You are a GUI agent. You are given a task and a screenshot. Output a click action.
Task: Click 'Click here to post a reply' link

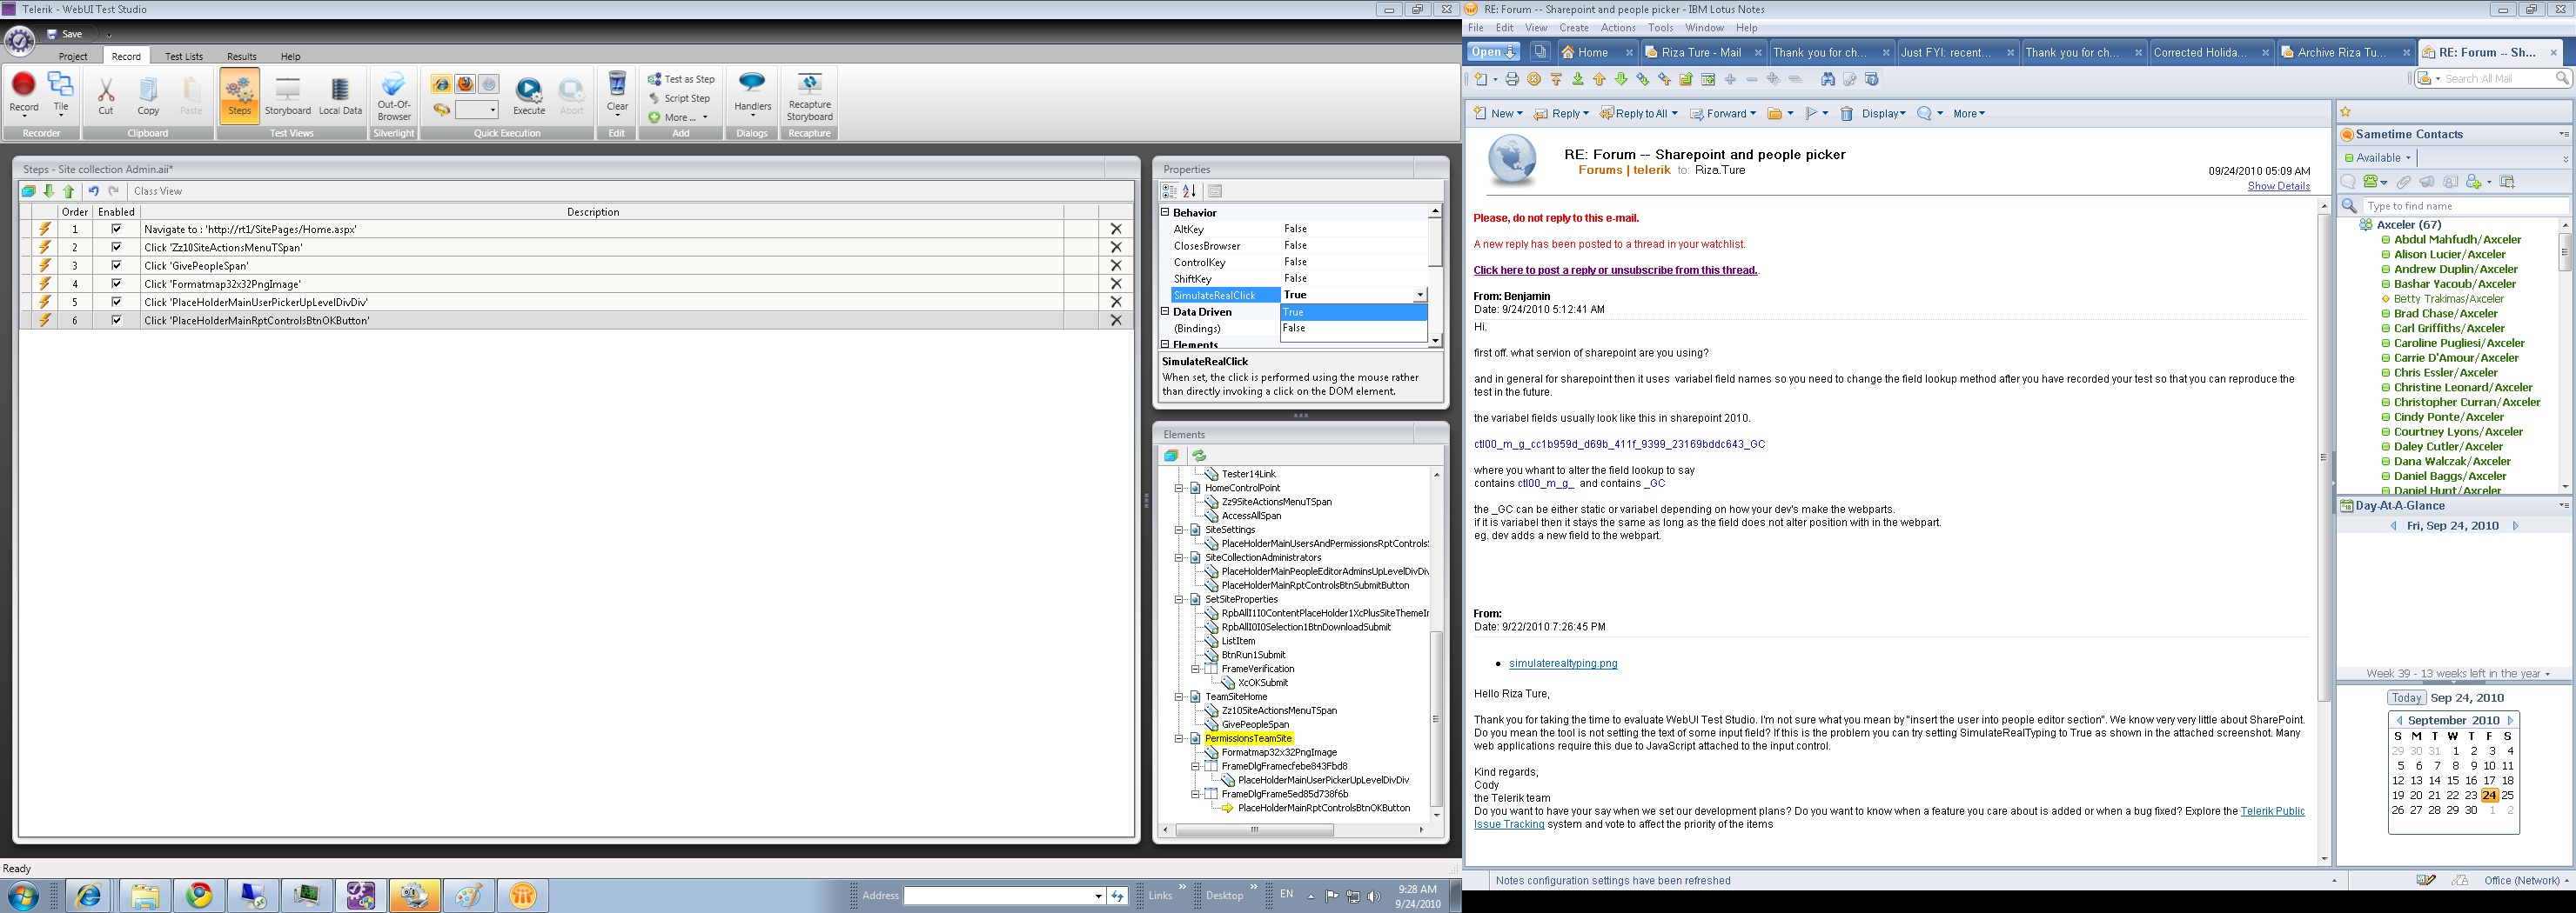(1615, 270)
